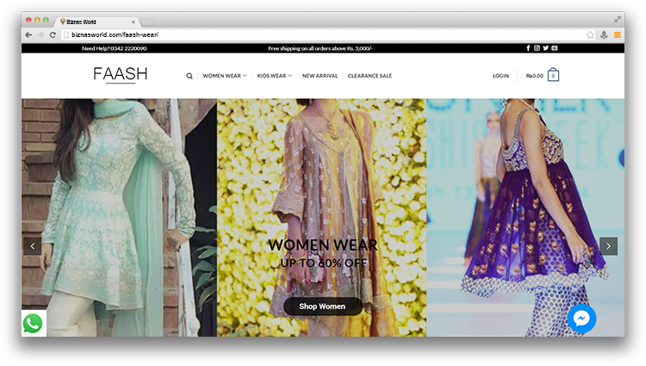Open Clearance Sale menu item
The width and height of the screenshot is (646, 366).
370,76
